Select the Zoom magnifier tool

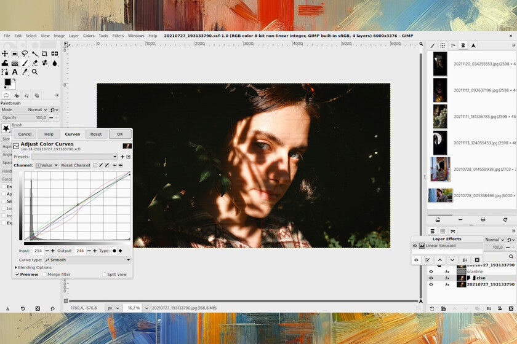point(34,72)
